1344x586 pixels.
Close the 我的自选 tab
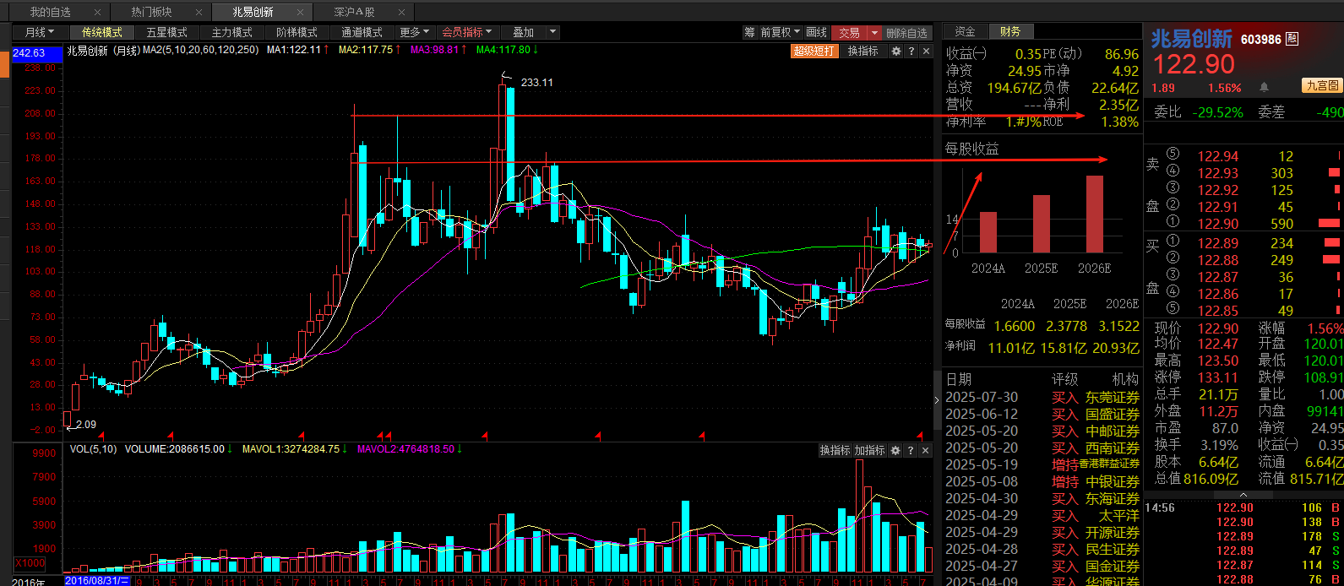tap(98, 13)
